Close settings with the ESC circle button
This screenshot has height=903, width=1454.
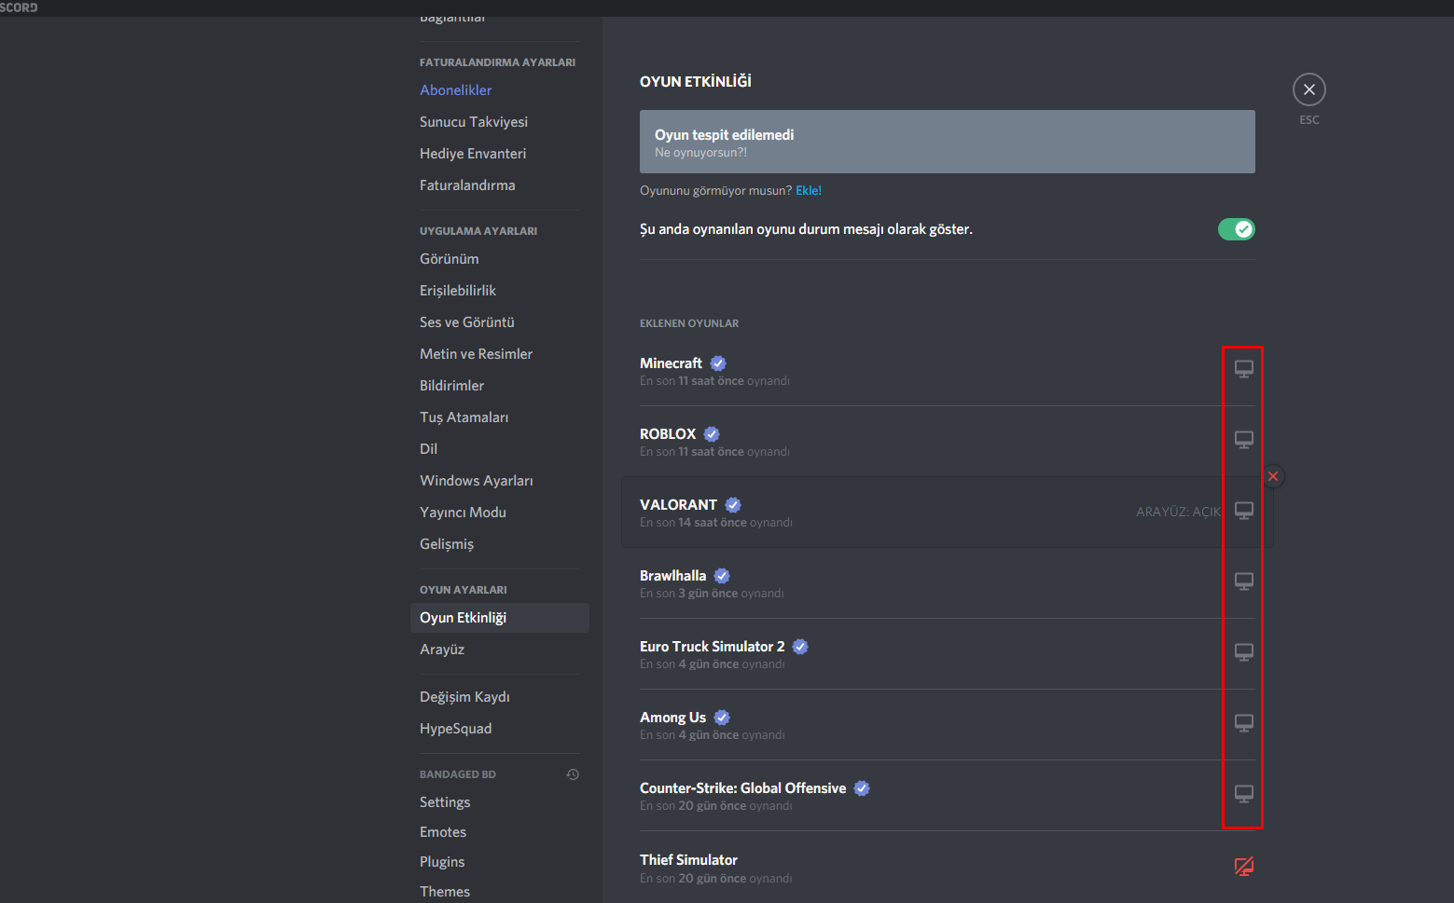pos(1309,89)
